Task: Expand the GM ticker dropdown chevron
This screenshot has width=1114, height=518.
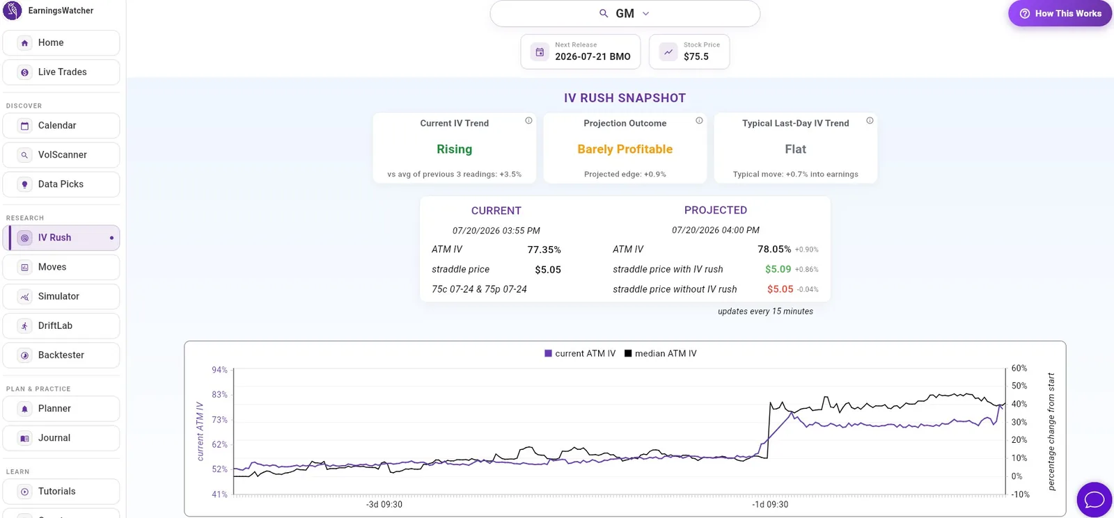Action: (x=645, y=14)
